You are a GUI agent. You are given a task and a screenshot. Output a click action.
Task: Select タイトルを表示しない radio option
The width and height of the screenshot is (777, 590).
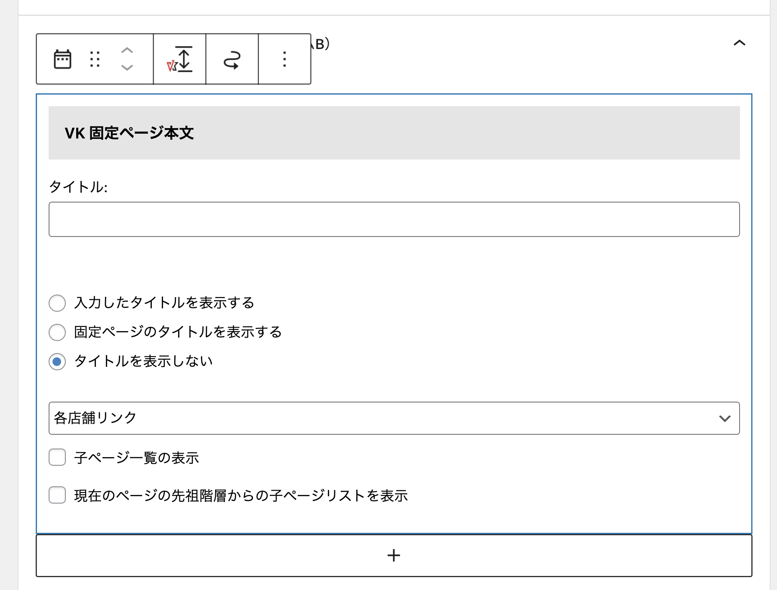click(57, 362)
